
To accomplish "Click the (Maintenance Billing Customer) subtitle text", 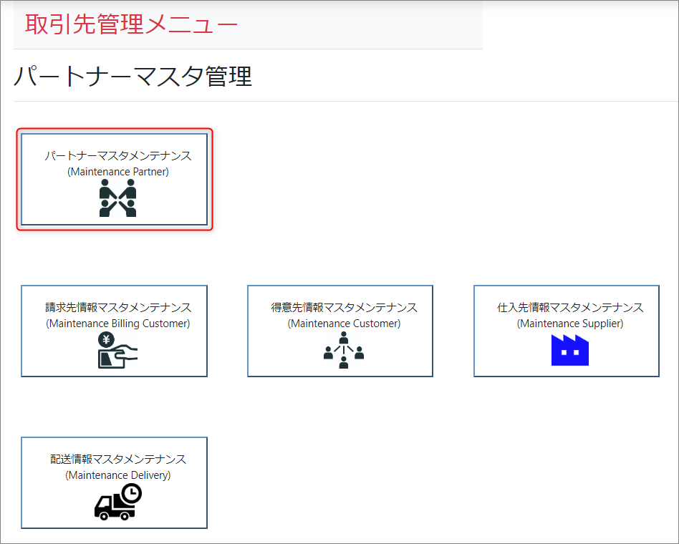I will pyautogui.click(x=118, y=324).
